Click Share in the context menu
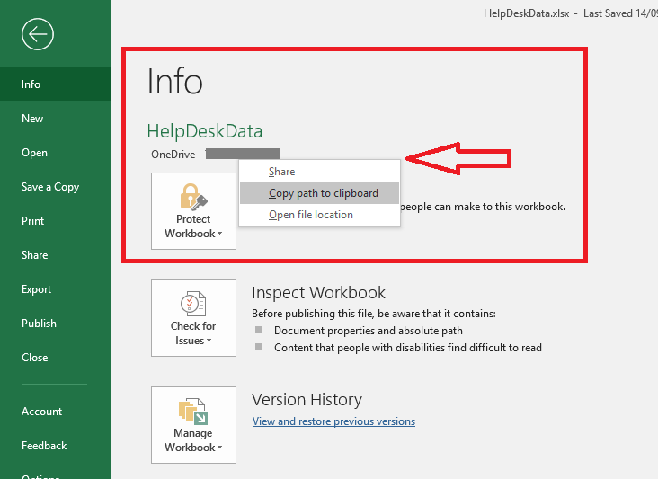Screen dimensions: 658x479 (319, 172)
